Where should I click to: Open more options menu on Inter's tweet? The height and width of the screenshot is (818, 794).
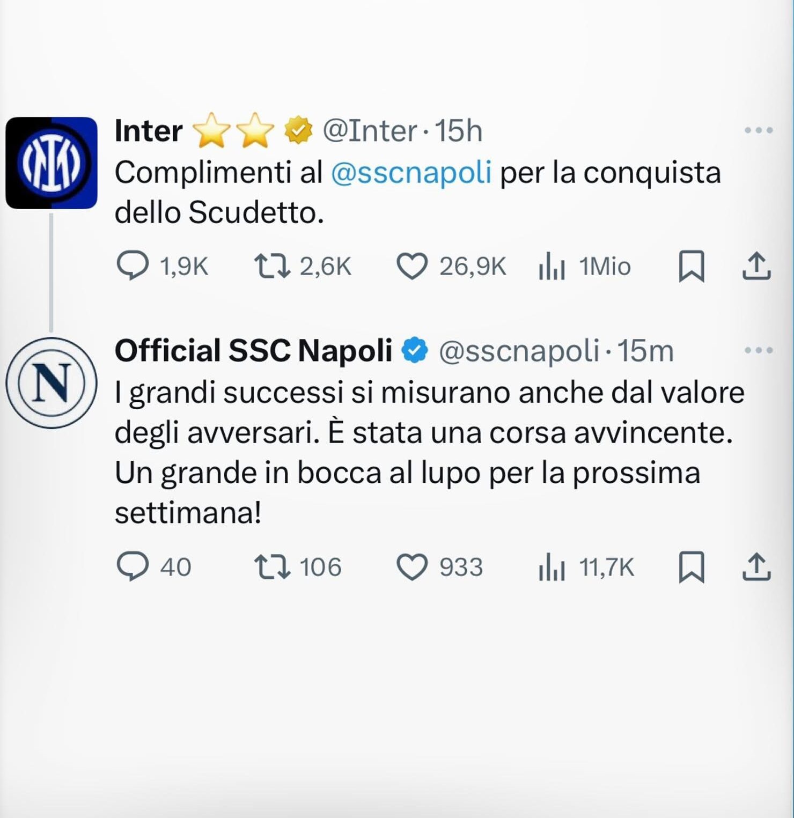(x=759, y=130)
